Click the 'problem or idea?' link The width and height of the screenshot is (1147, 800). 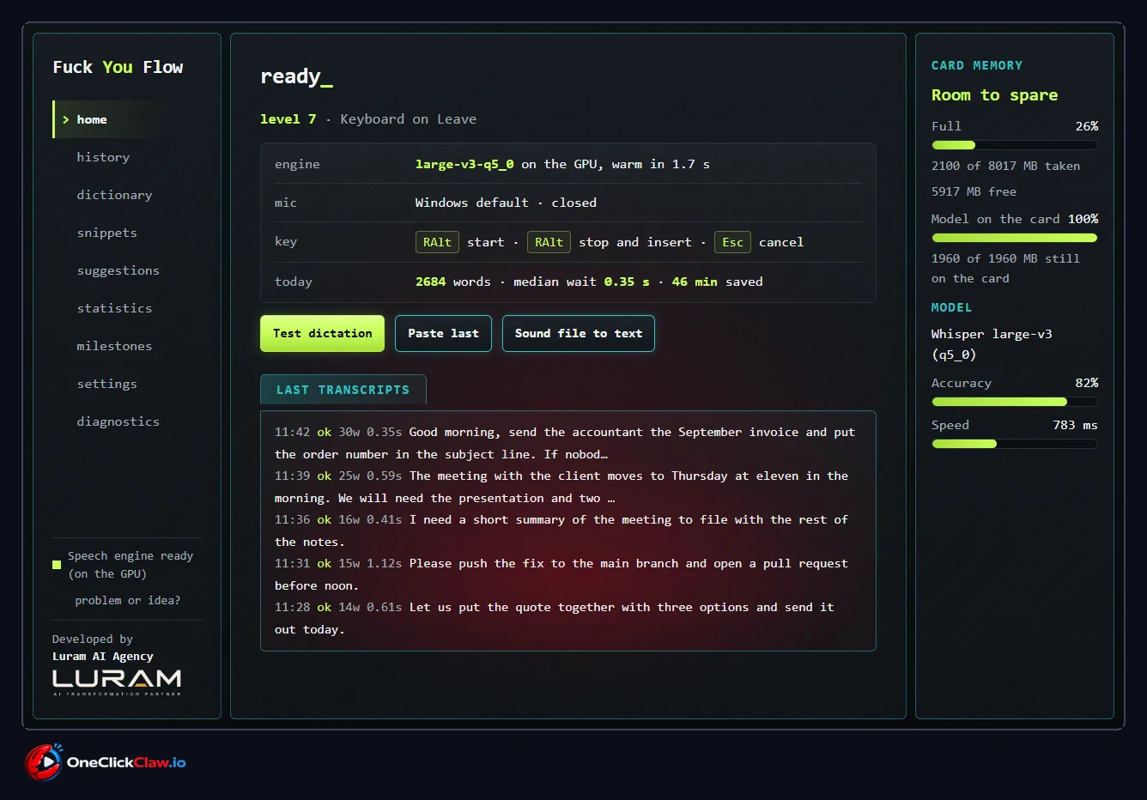point(127,600)
